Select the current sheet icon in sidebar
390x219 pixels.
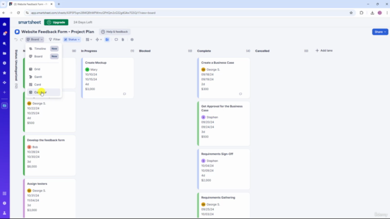point(4,106)
